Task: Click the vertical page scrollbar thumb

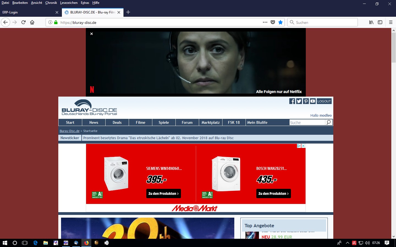Action: click(x=394, y=47)
